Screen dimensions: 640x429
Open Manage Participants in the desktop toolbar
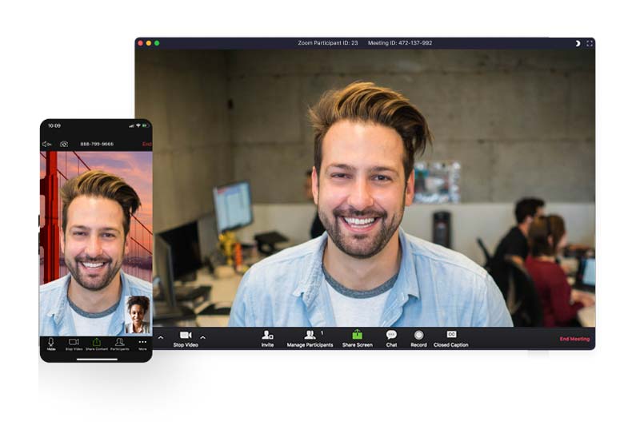tap(310, 336)
